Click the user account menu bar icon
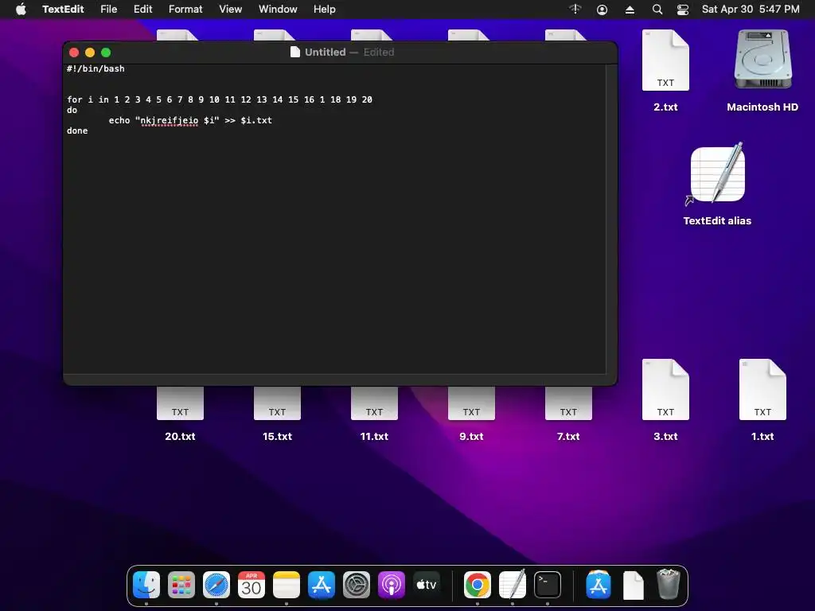This screenshot has height=611, width=815. coord(602,10)
